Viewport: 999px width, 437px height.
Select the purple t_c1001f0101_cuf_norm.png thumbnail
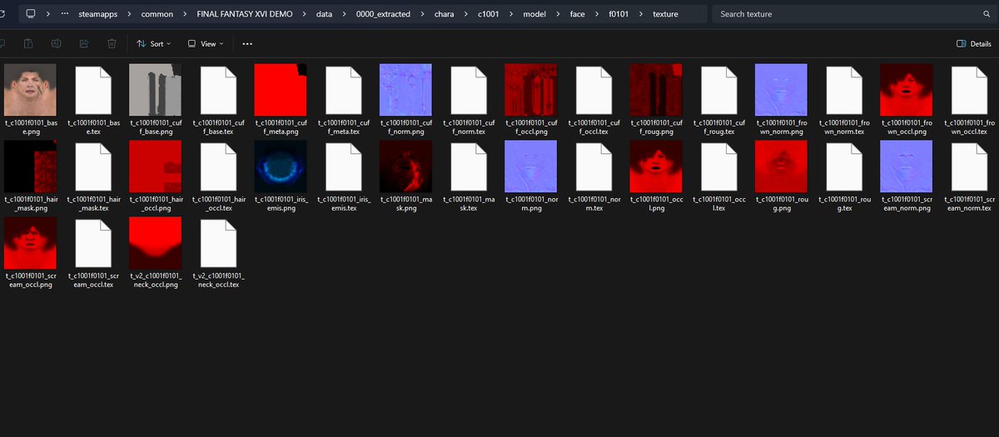point(405,90)
